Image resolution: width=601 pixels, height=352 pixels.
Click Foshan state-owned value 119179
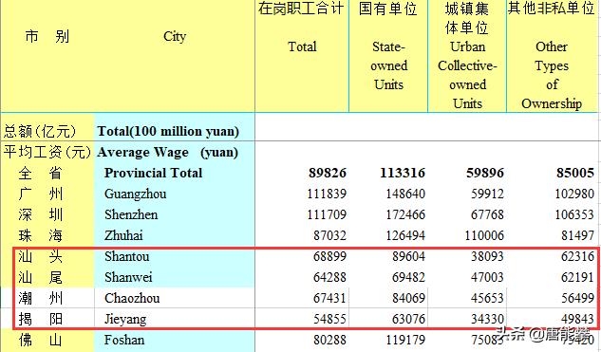point(405,340)
